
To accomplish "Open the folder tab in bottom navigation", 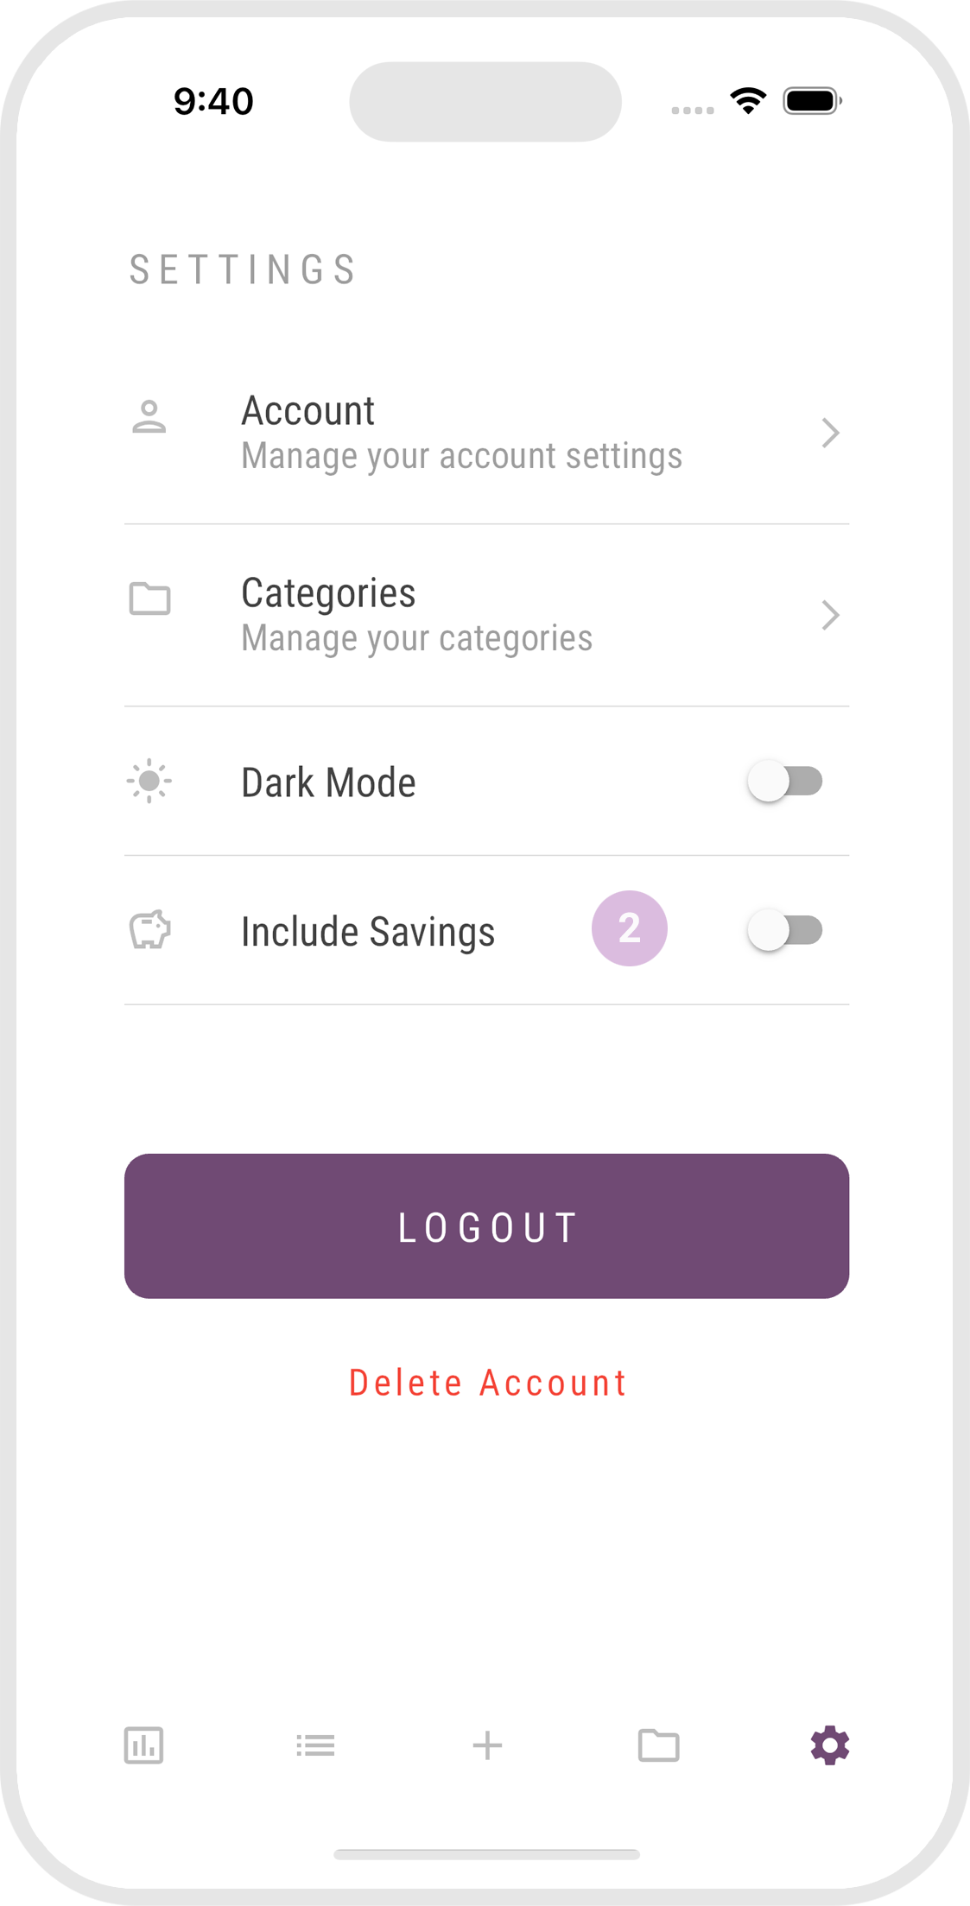I will [x=658, y=1745].
